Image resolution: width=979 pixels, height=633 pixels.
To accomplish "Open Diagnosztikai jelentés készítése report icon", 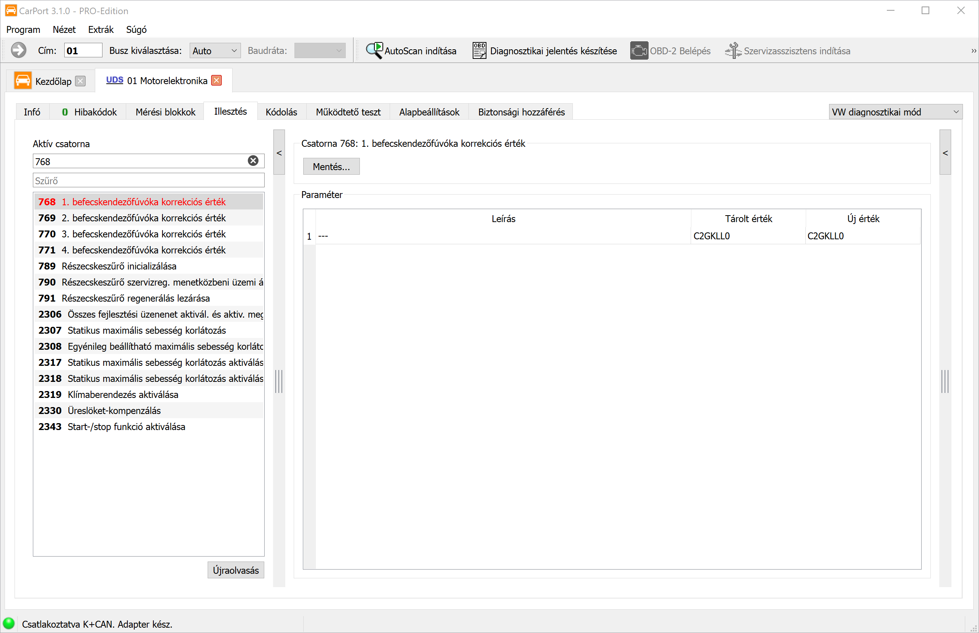I will pos(479,50).
